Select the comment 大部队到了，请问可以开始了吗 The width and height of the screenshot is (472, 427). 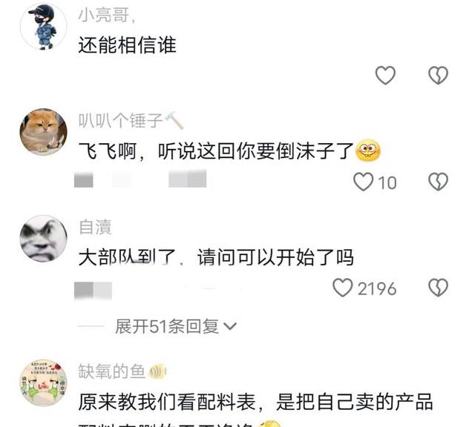pyautogui.click(x=216, y=257)
